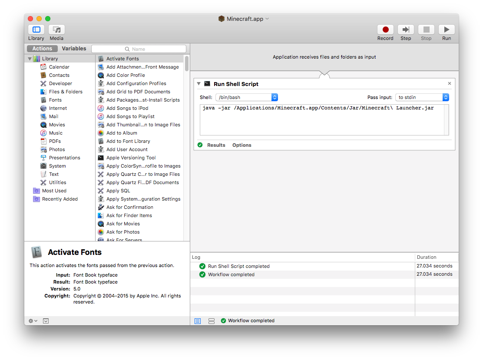The height and width of the screenshot is (360, 483).
Task: Select the Presentations category icon
Action: coord(43,158)
